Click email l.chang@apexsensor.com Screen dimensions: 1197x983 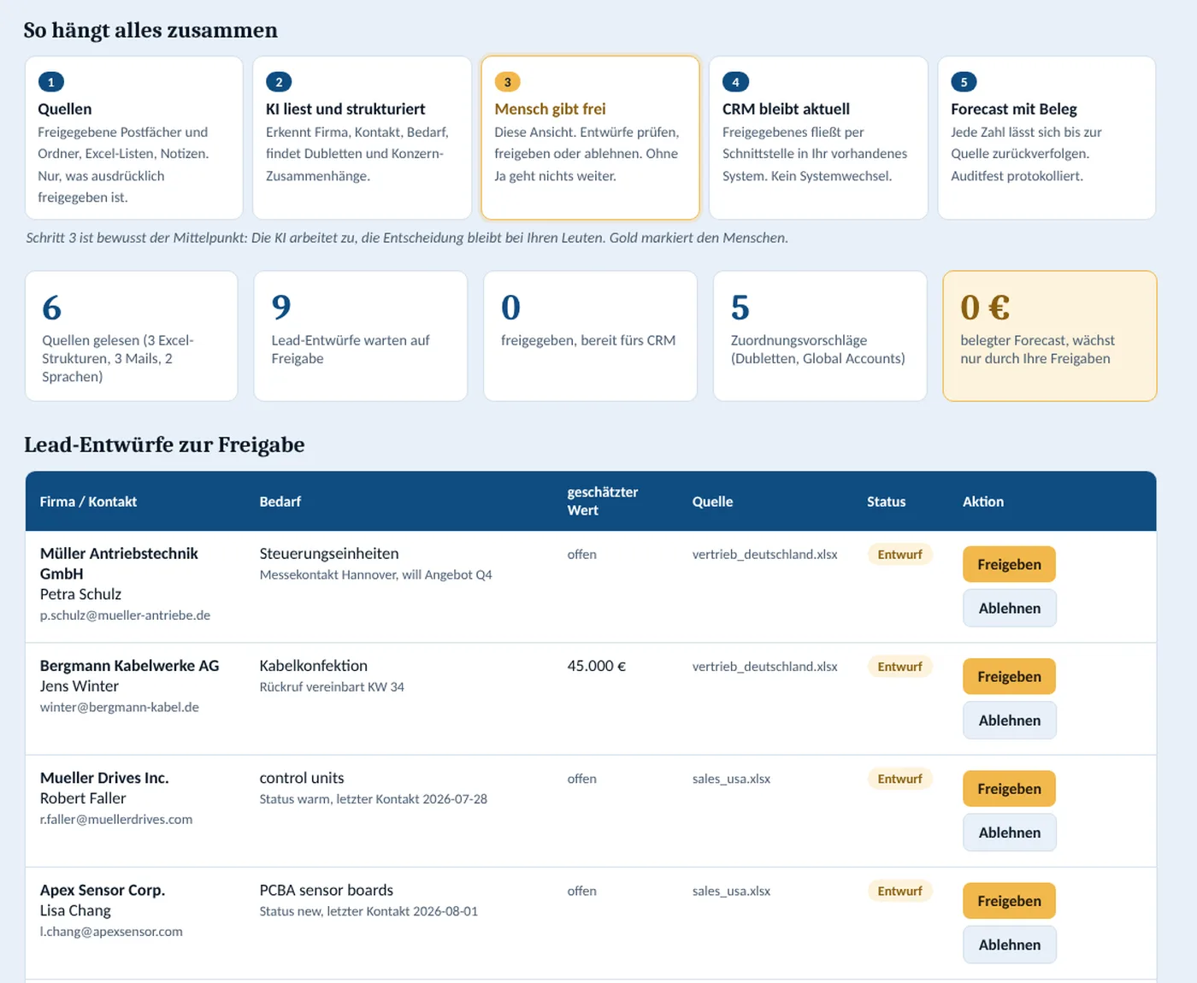pyautogui.click(x=111, y=932)
